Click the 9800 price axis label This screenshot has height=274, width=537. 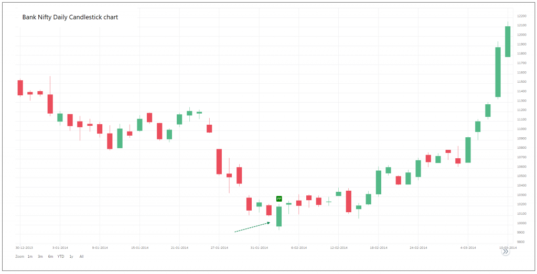pyautogui.click(x=521, y=242)
